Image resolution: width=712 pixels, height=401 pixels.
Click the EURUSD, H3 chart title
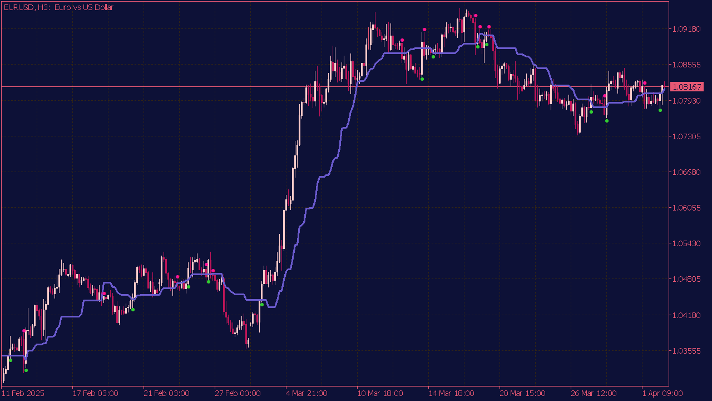pos(58,7)
